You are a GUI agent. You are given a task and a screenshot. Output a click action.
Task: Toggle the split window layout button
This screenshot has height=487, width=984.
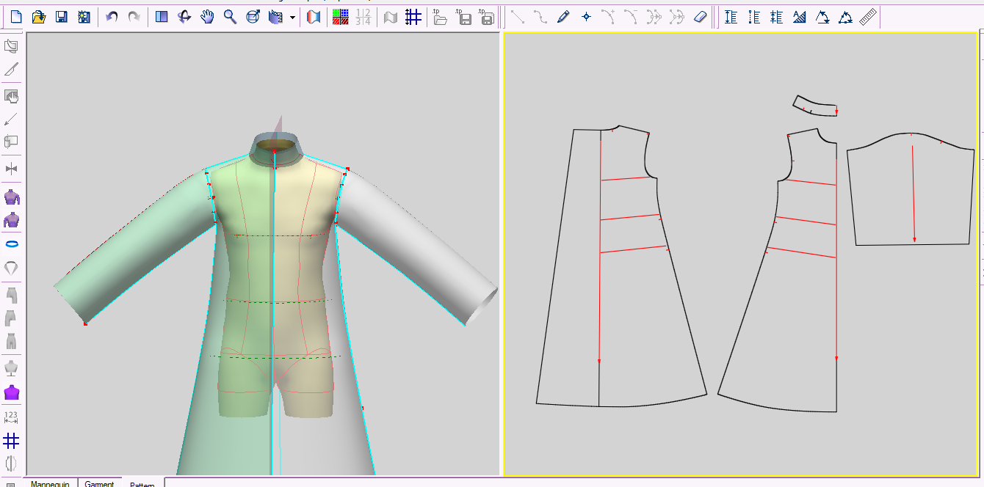[x=162, y=17]
